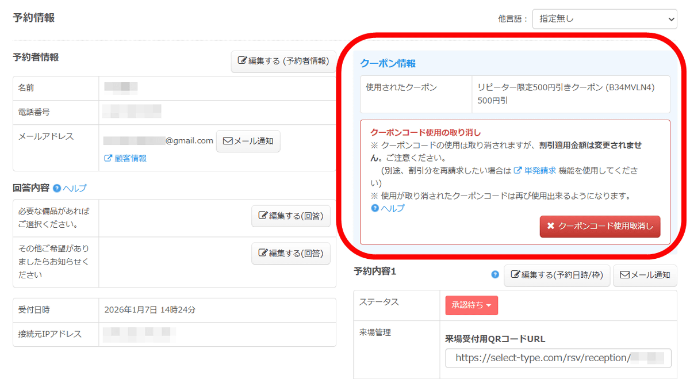Open the 単発請求 link

pyautogui.click(x=540, y=170)
